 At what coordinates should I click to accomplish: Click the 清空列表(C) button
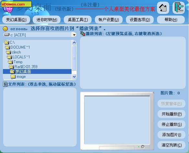point(172,145)
